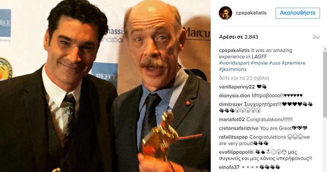Open evafilippopoliti commenter profile
The height and width of the screenshot is (172, 327).
(236, 152)
